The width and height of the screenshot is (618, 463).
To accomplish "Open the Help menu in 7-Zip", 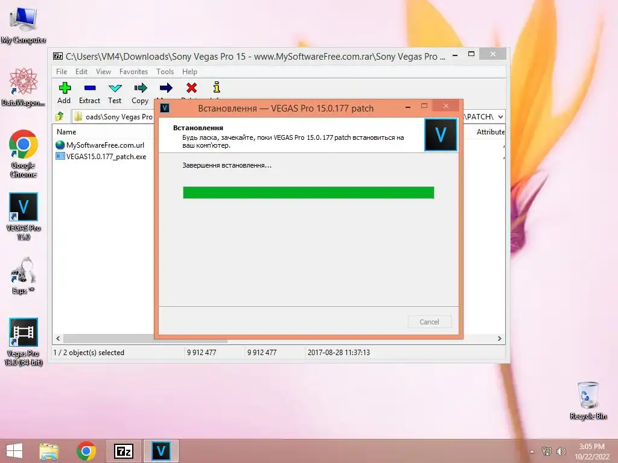I will (x=190, y=72).
